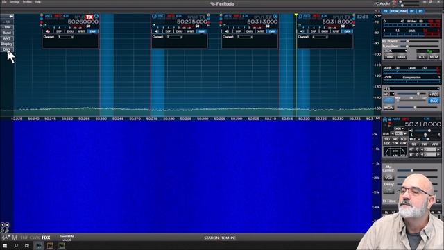Open the Windows Start menu
Image resolution: width=444 pixels, height=250 pixels.
coord(5,246)
